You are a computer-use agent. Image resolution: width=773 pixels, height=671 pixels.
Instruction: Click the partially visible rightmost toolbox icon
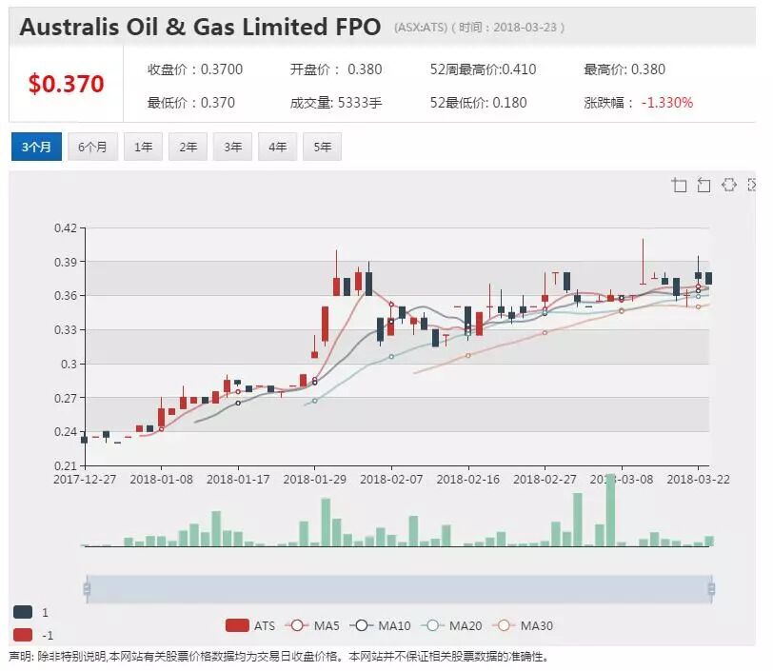751,185
